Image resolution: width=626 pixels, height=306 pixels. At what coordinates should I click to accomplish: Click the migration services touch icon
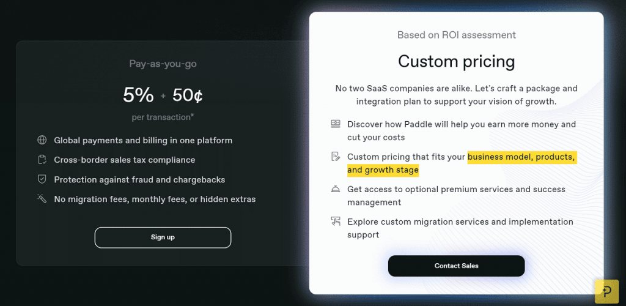tap(336, 222)
